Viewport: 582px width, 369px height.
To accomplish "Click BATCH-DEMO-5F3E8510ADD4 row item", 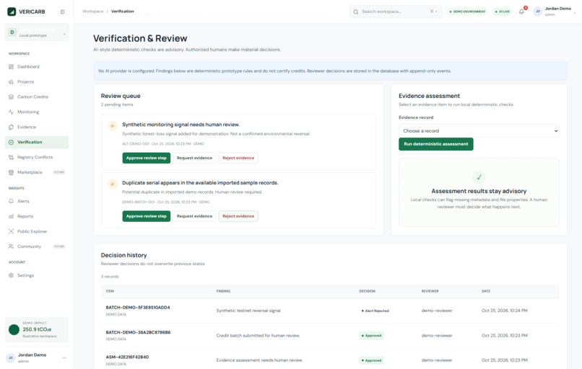I will (138, 308).
